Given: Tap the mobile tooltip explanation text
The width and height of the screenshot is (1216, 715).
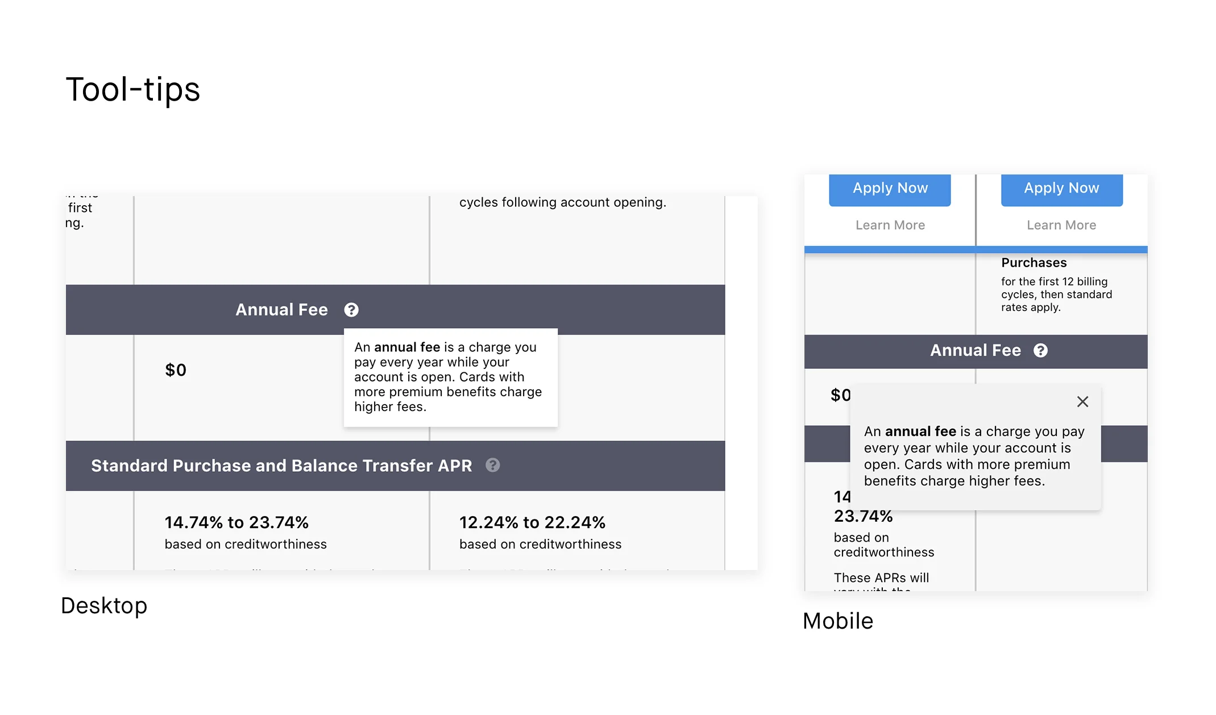Looking at the screenshot, I should [974, 456].
